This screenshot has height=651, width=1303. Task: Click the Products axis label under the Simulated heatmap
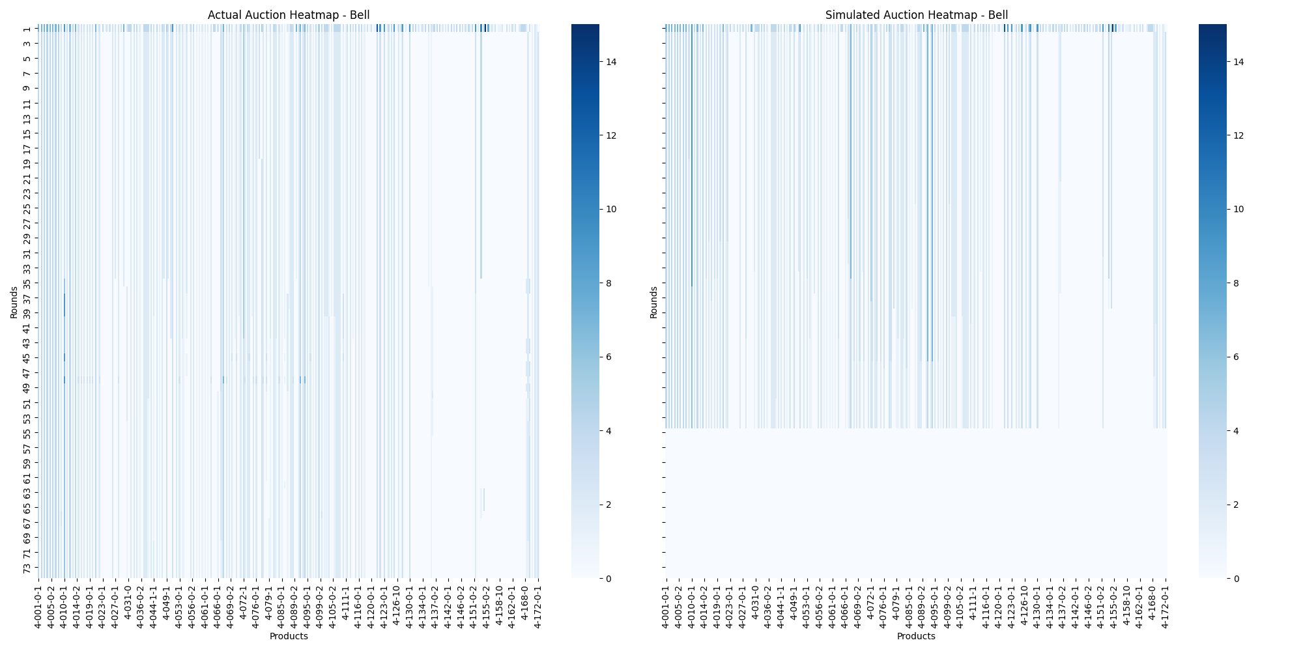click(x=916, y=637)
